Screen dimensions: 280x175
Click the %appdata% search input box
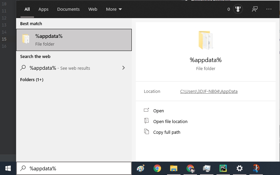coord(77,168)
